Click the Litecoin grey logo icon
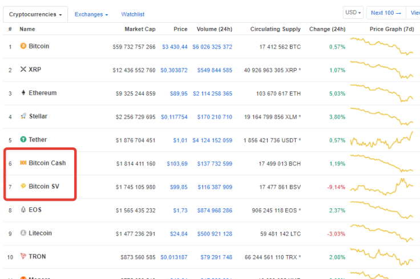Screen dimensions: 420x279 [23, 233]
